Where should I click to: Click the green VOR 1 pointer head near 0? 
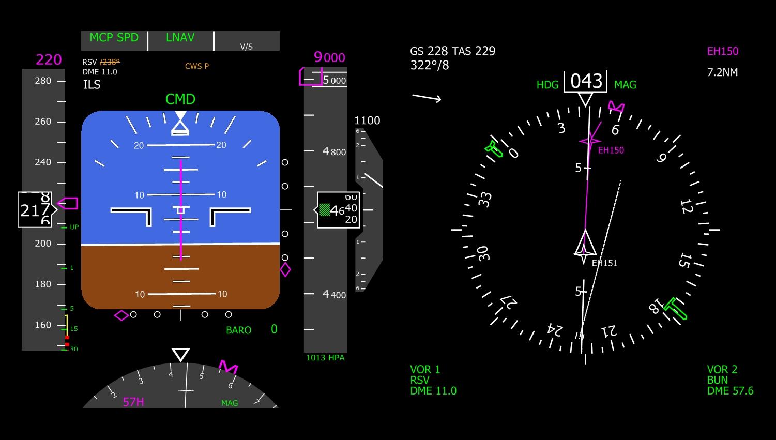coord(494,149)
